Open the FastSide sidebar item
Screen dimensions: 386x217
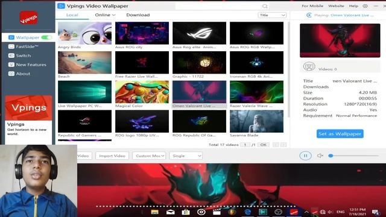pyautogui.click(x=24, y=46)
